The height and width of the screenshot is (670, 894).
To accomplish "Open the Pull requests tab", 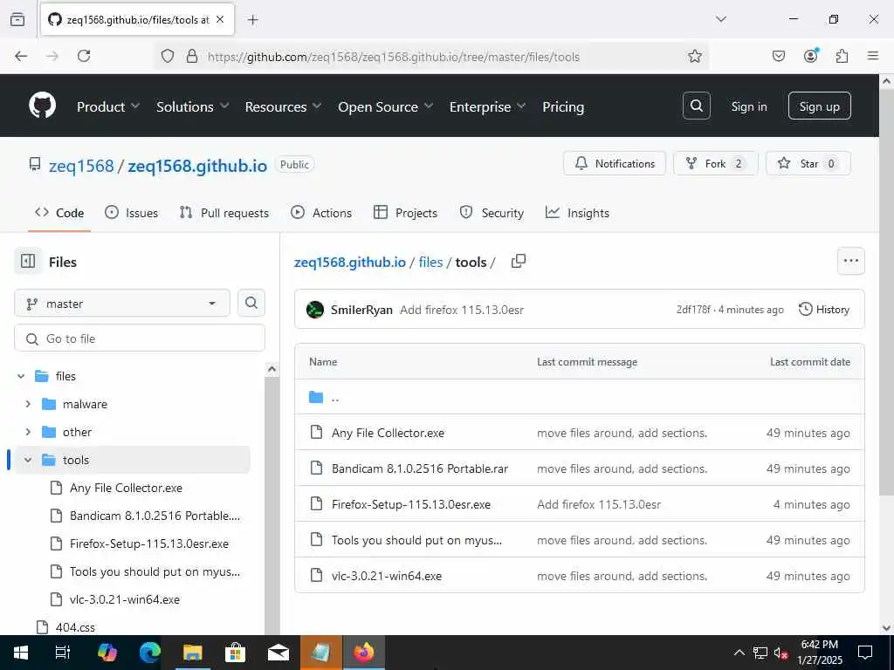I will pyautogui.click(x=224, y=213).
